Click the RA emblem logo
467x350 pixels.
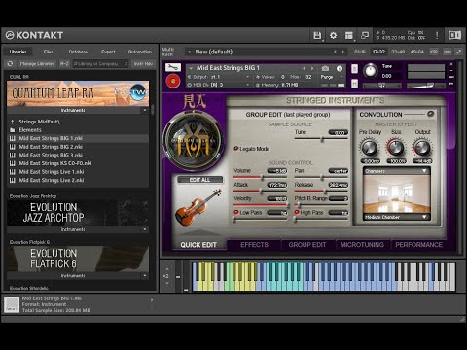pyautogui.click(x=194, y=140)
